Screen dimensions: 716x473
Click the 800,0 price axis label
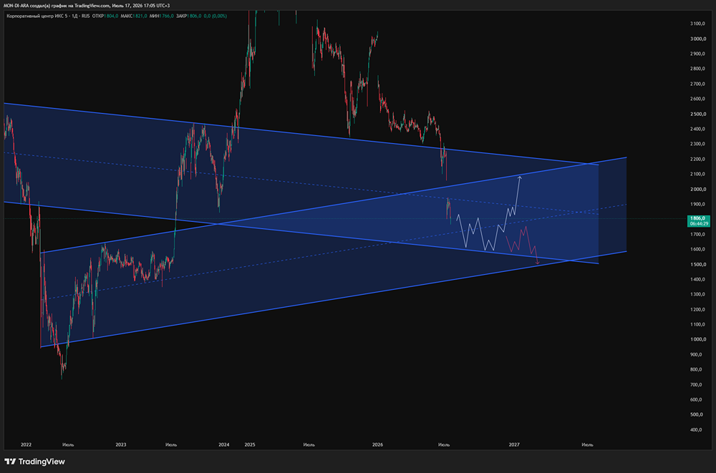tap(696, 370)
